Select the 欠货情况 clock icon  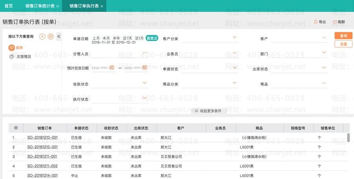[x=11, y=57]
